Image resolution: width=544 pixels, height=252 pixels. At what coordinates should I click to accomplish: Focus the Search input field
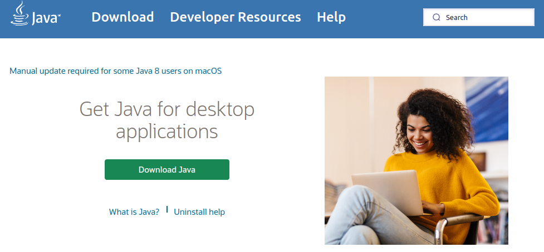pyautogui.click(x=478, y=17)
